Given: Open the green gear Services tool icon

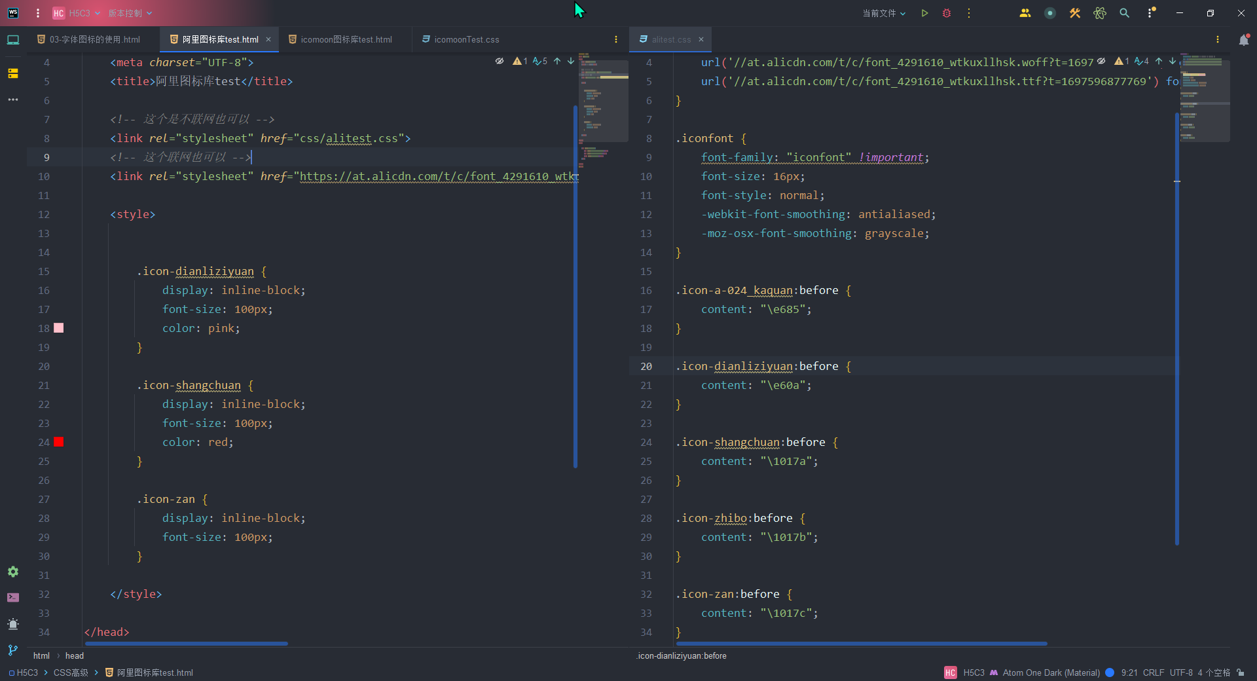Looking at the screenshot, I should (13, 572).
